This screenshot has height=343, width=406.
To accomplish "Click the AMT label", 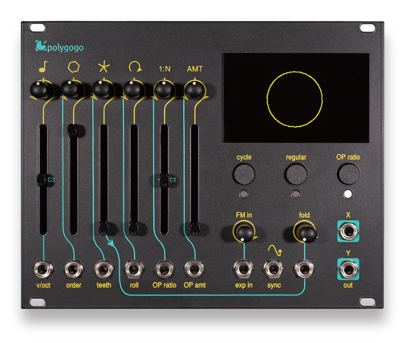I will [195, 69].
